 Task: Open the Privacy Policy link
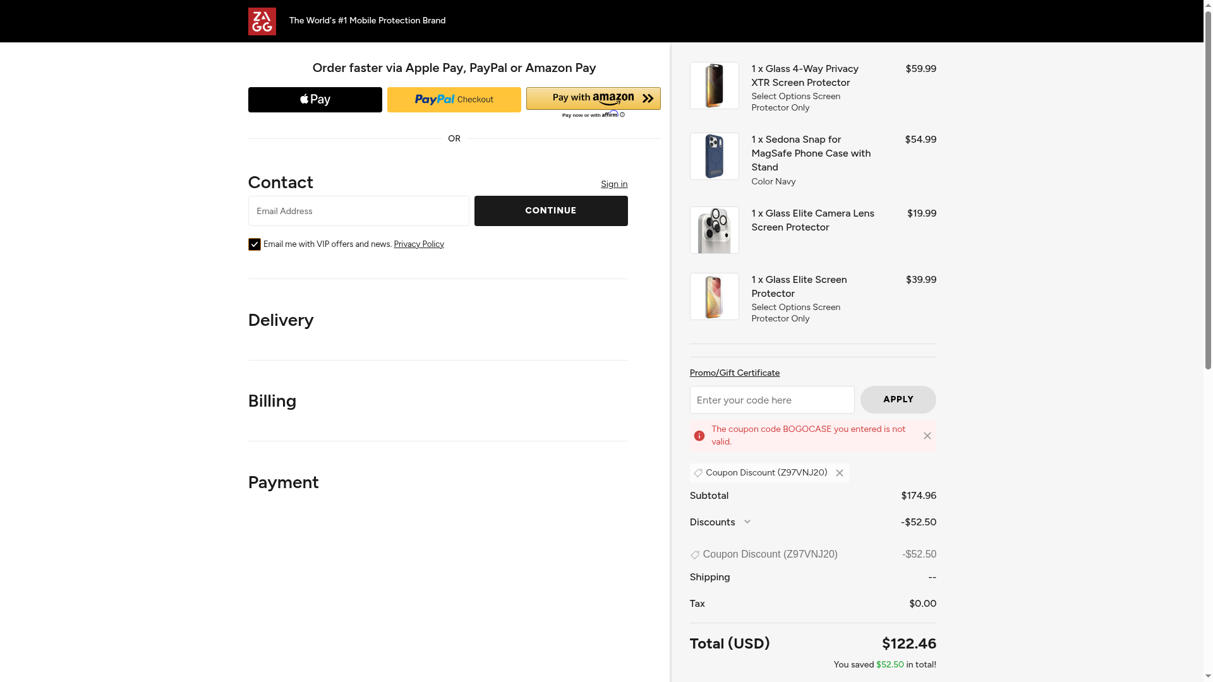click(418, 244)
